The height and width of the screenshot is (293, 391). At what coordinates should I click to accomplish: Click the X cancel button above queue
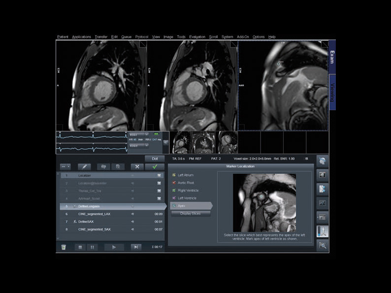pos(137,167)
